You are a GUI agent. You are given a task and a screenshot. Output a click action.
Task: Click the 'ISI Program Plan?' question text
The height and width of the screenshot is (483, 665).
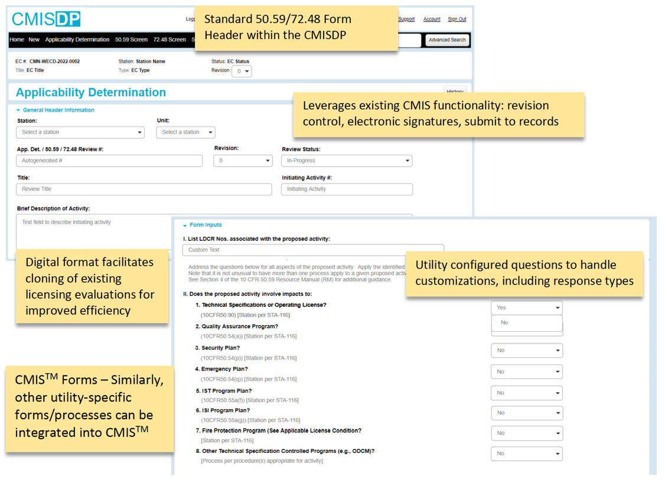click(x=226, y=410)
